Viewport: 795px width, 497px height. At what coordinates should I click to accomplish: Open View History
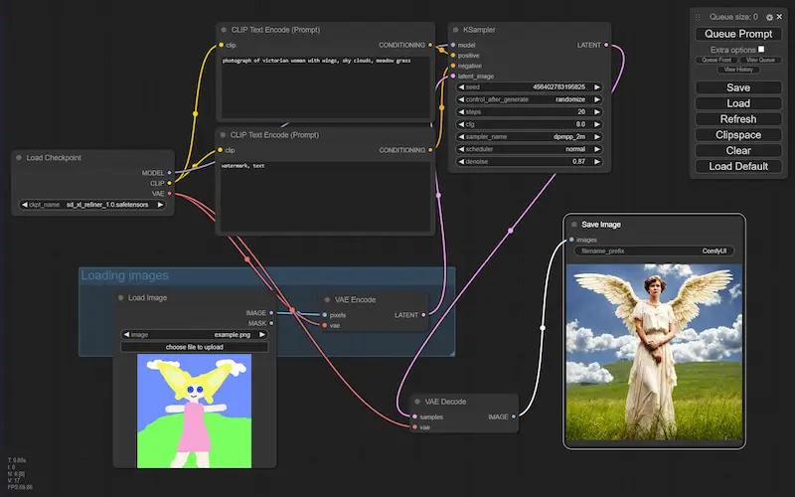738,70
